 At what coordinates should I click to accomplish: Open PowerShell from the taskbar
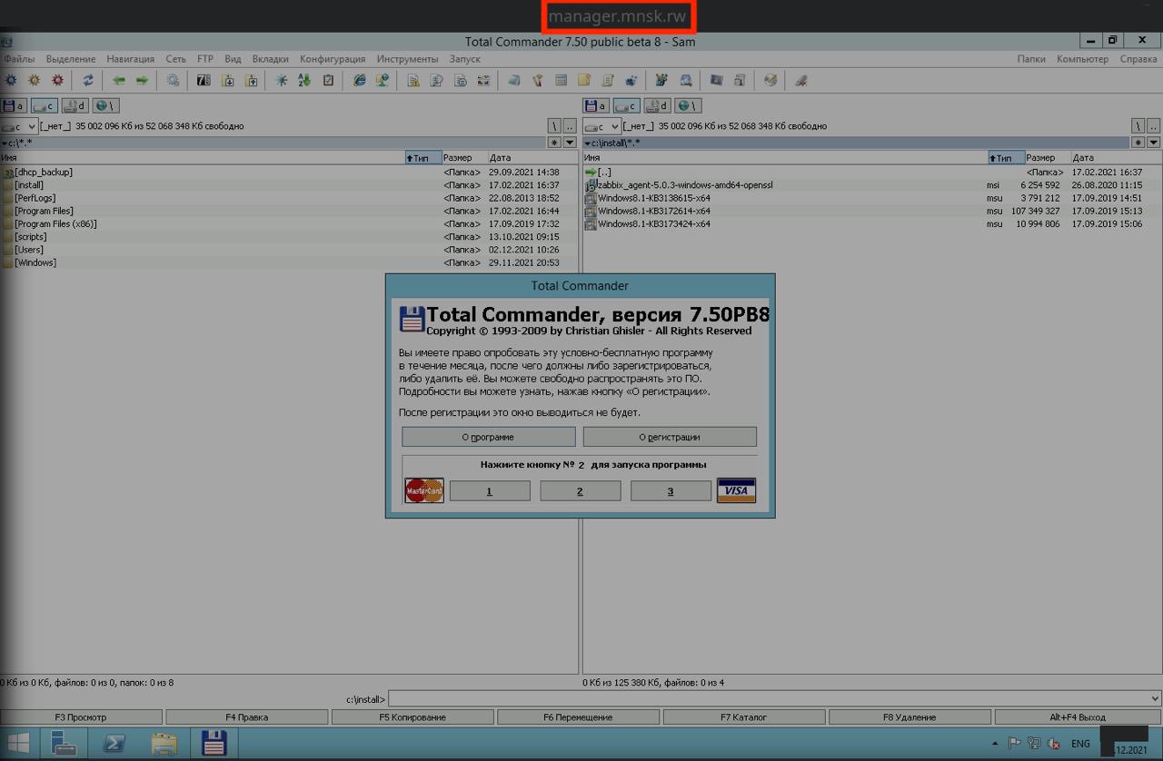115,744
